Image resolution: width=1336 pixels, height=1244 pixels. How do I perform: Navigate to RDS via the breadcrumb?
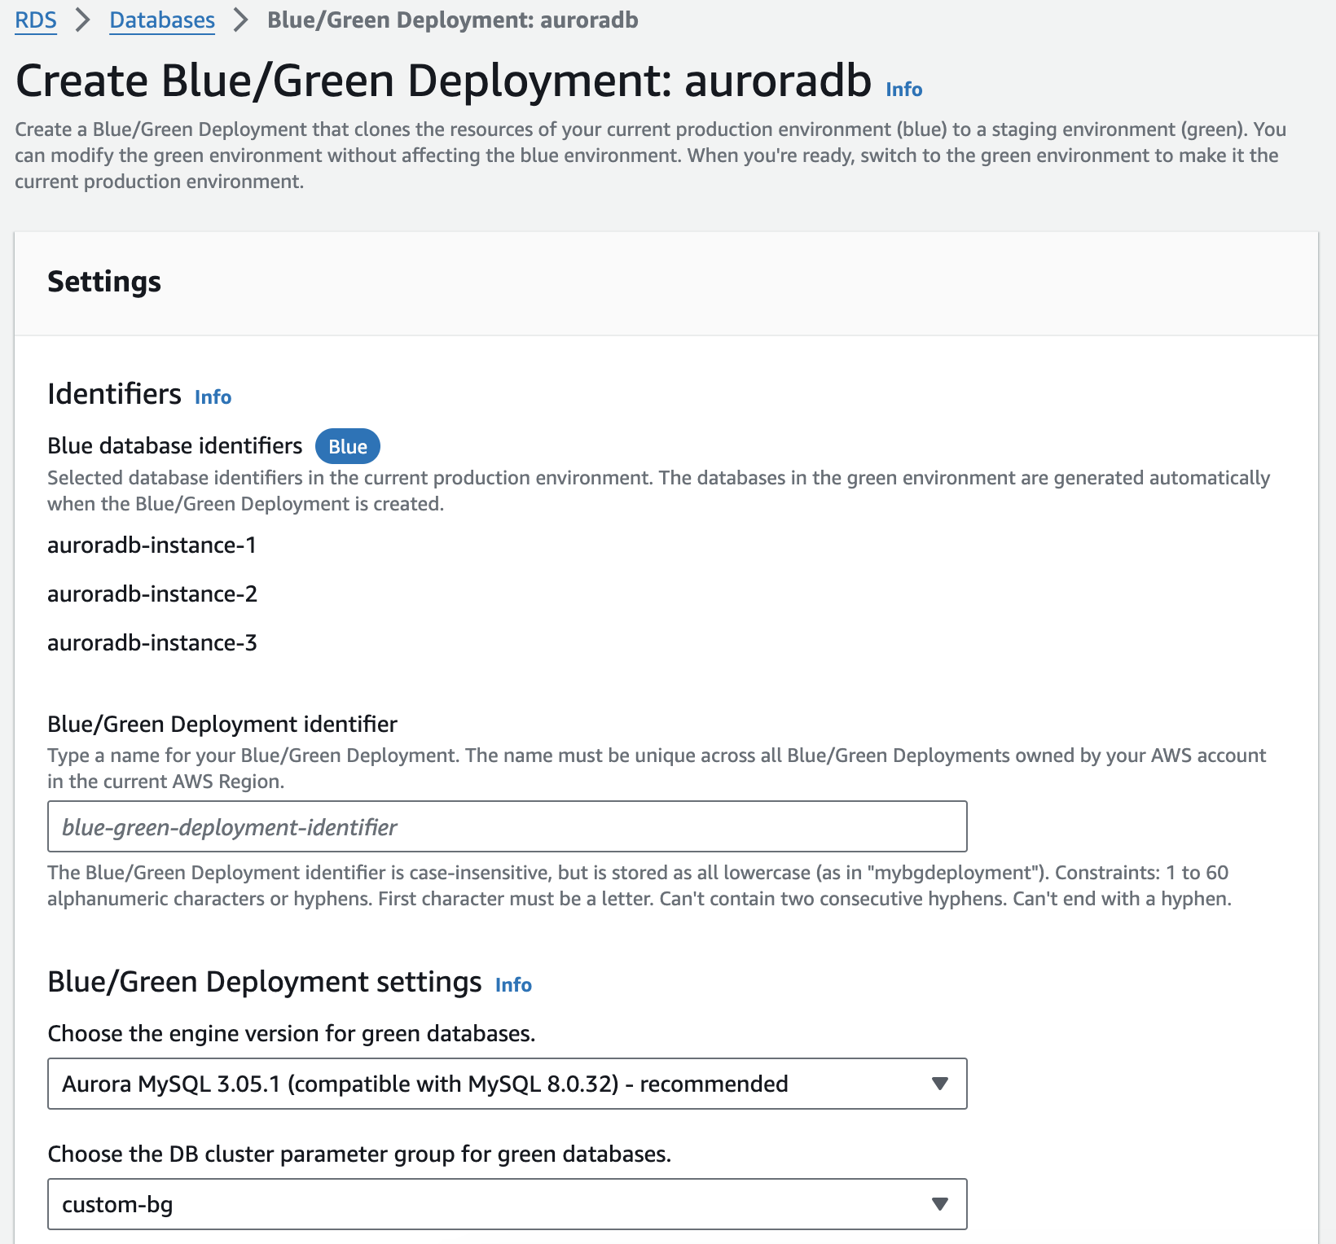[36, 20]
